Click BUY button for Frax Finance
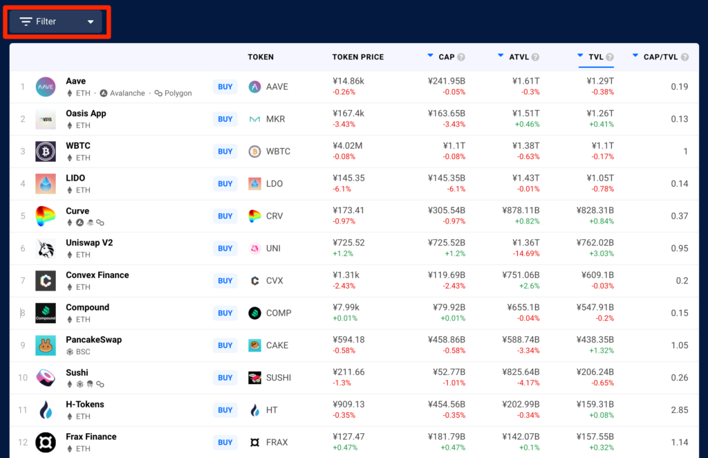Image resolution: width=708 pixels, height=458 pixels. coord(225,442)
